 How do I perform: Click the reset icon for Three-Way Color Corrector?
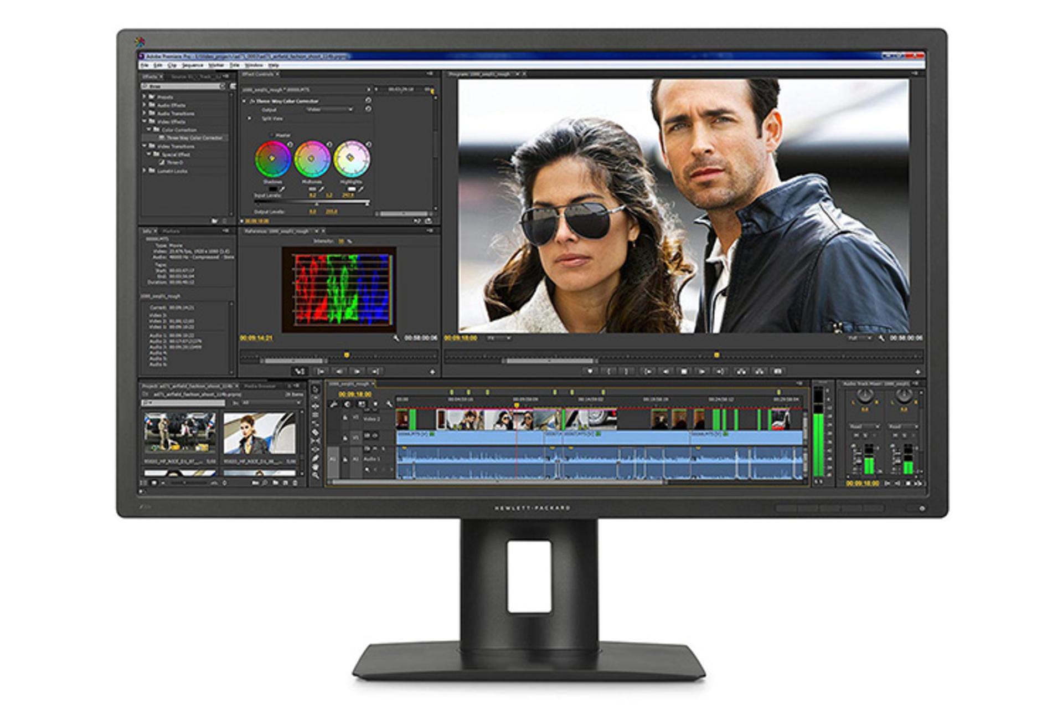368,100
